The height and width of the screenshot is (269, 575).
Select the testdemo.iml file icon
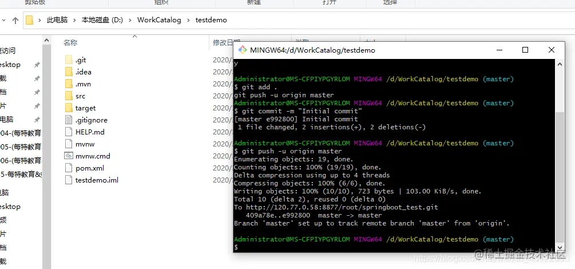(69, 180)
